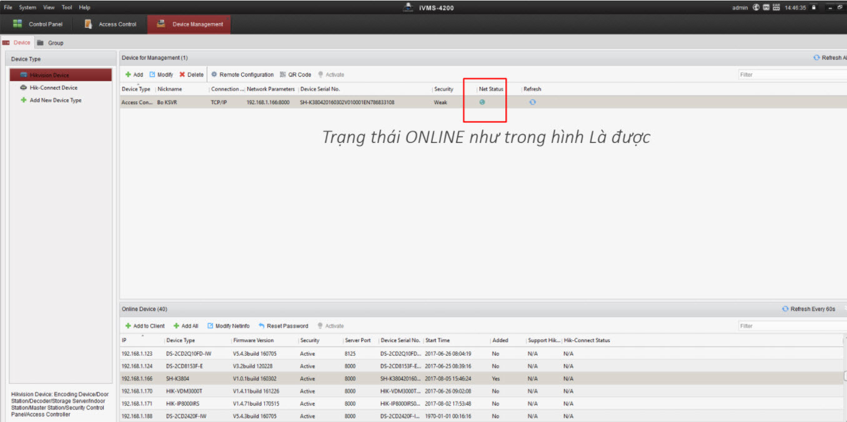Click Modify Netinfo for online devices

point(228,326)
